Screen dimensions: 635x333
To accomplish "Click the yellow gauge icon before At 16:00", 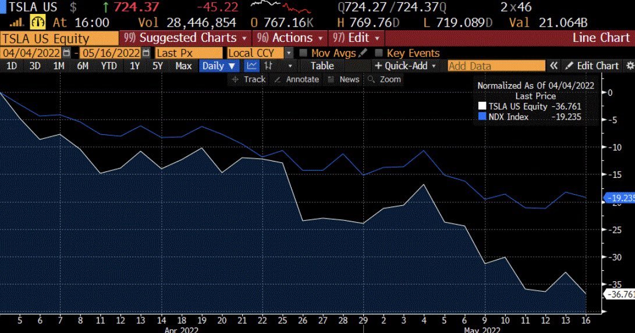I will click(38, 22).
